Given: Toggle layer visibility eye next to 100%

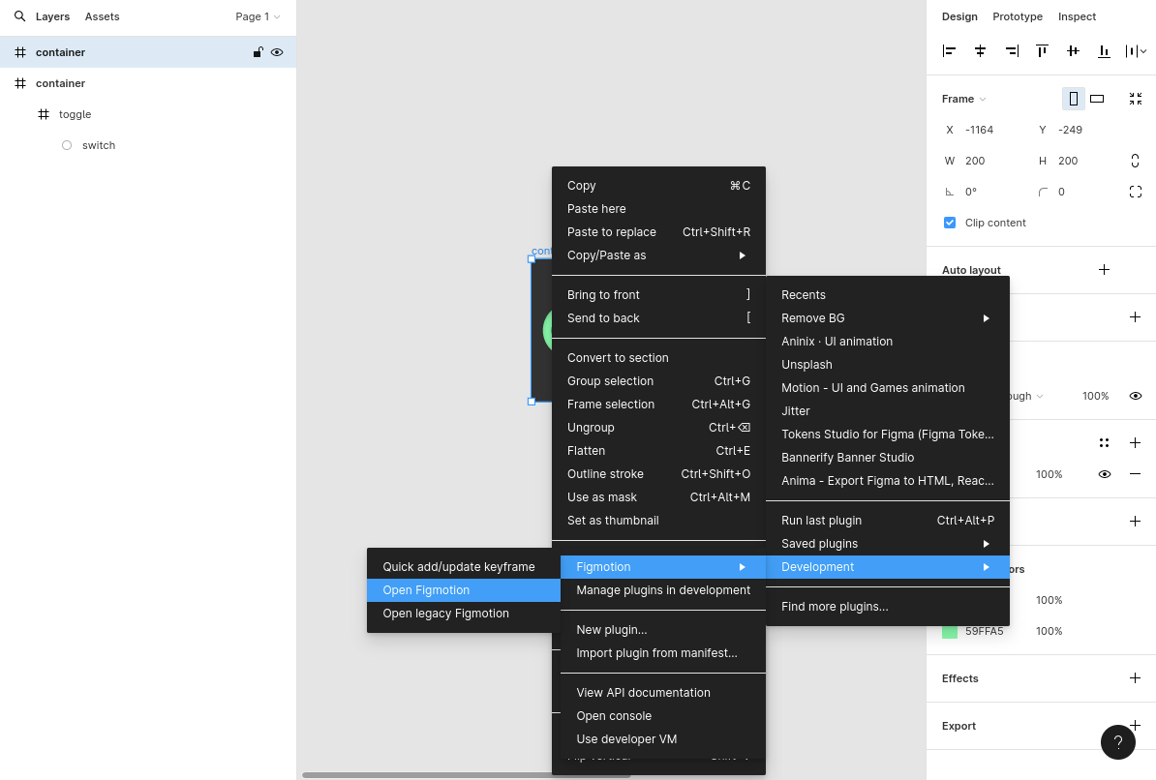Looking at the screenshot, I should click(x=1136, y=396).
